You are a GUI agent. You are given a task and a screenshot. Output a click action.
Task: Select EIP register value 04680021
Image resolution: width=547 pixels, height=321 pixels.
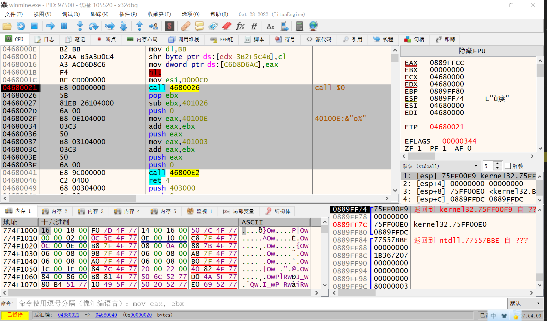tap(447, 127)
